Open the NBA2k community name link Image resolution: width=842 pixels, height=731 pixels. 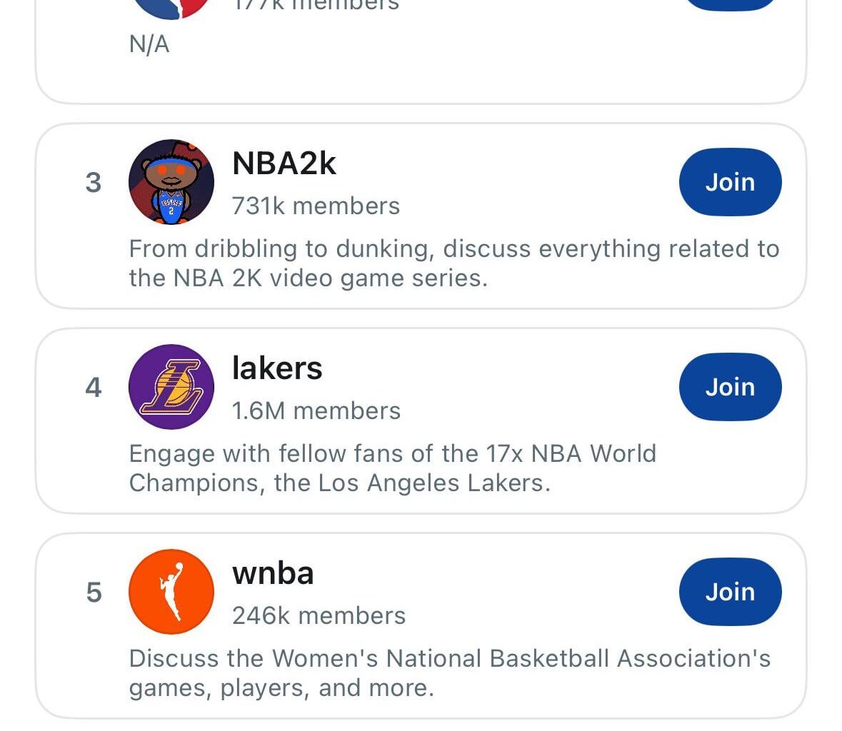coord(285,163)
